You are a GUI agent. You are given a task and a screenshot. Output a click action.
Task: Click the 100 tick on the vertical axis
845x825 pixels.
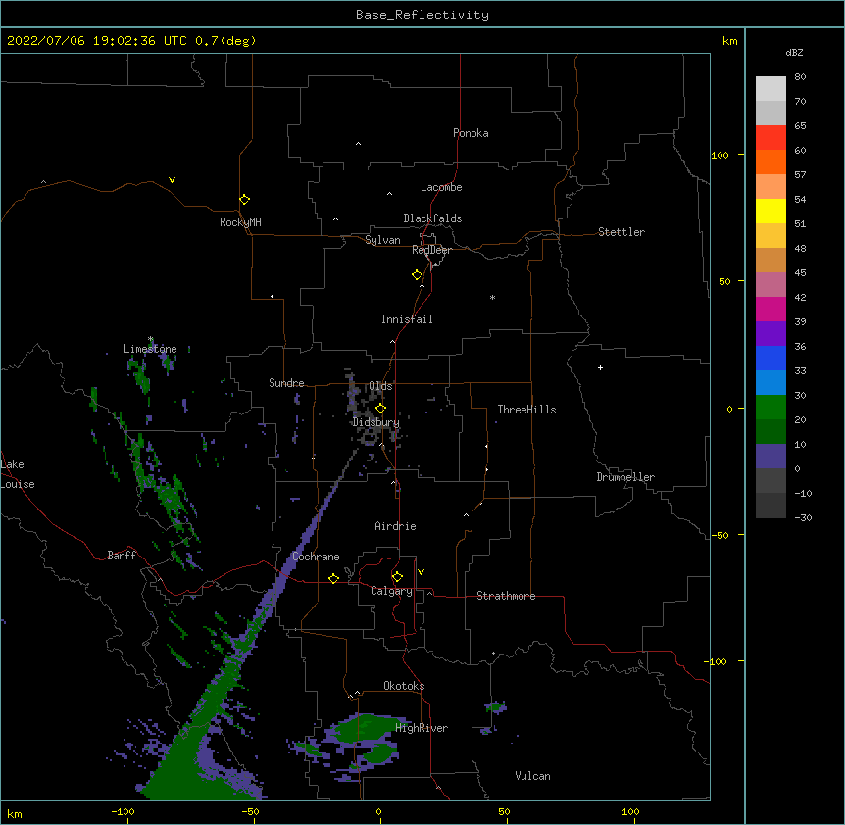point(721,155)
